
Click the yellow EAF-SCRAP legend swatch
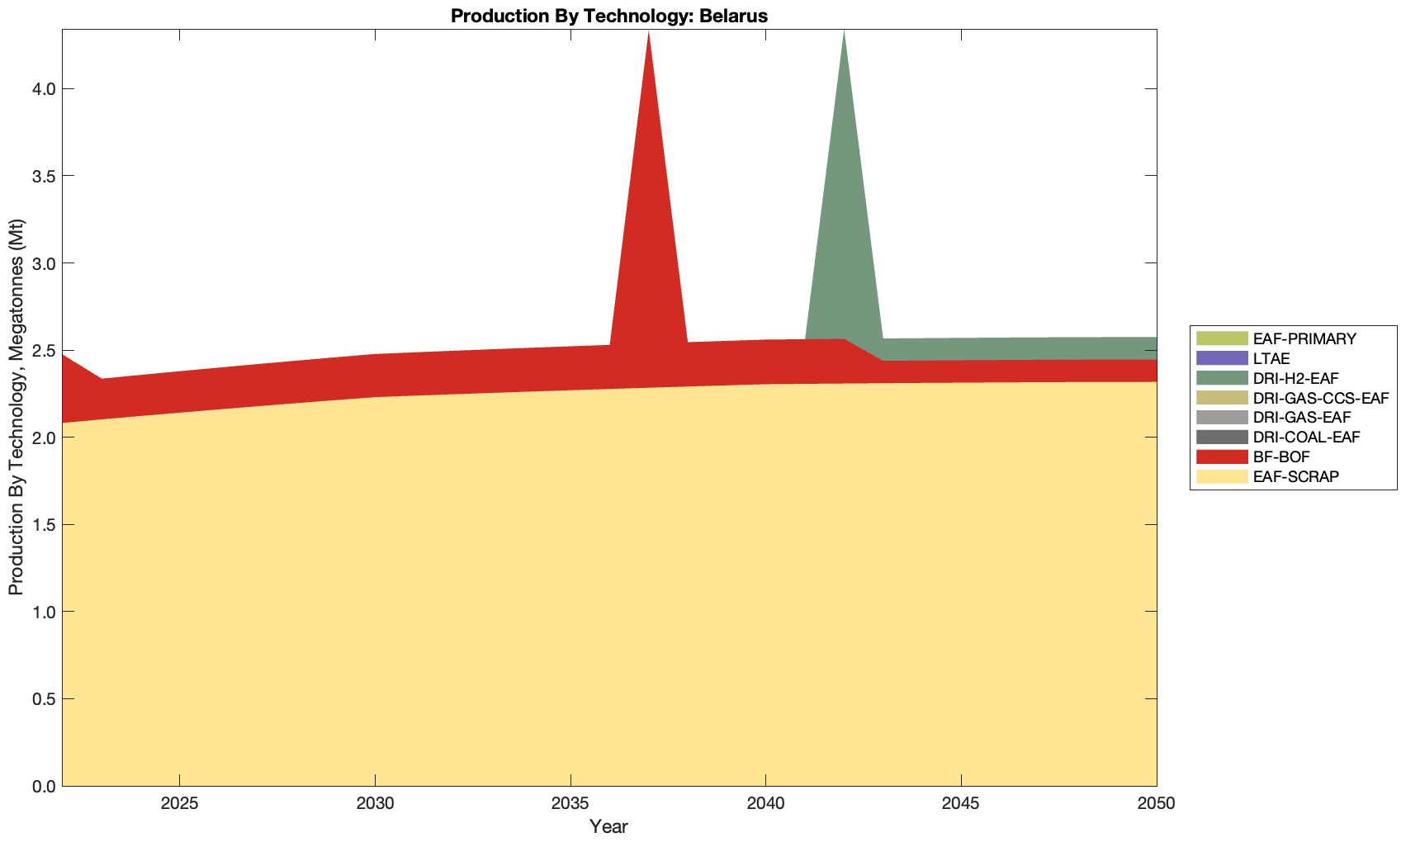(x=1221, y=476)
